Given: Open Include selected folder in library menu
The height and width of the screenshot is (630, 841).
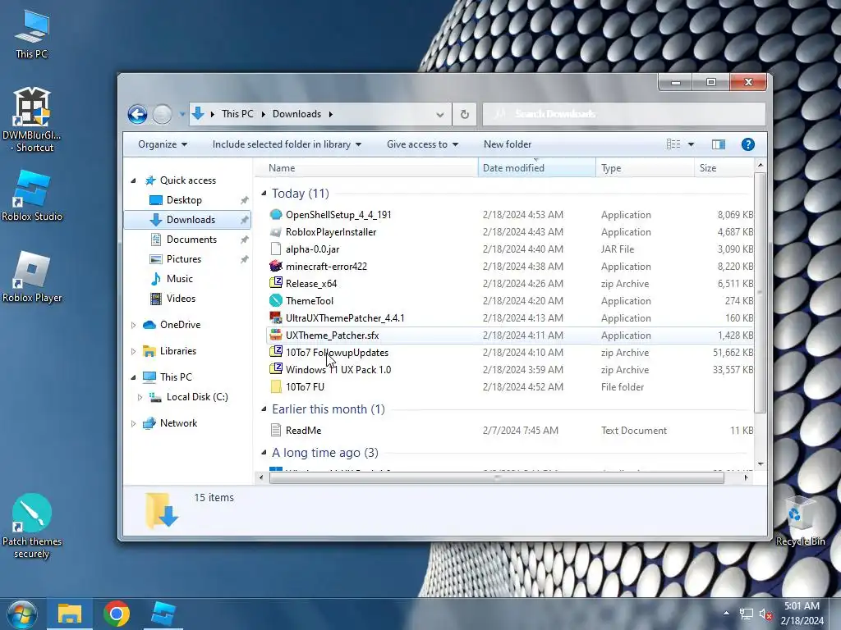Looking at the screenshot, I should (287, 144).
